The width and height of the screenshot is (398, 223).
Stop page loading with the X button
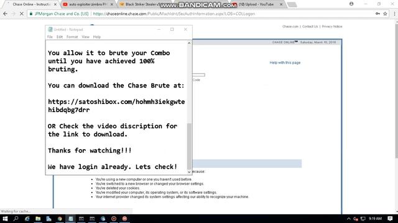point(22,14)
